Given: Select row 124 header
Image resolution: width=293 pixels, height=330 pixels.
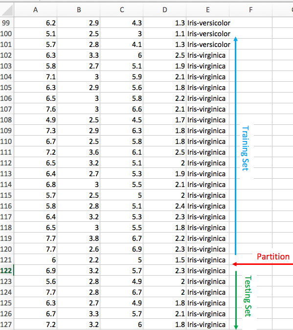Looking at the screenshot, I should [7, 292].
